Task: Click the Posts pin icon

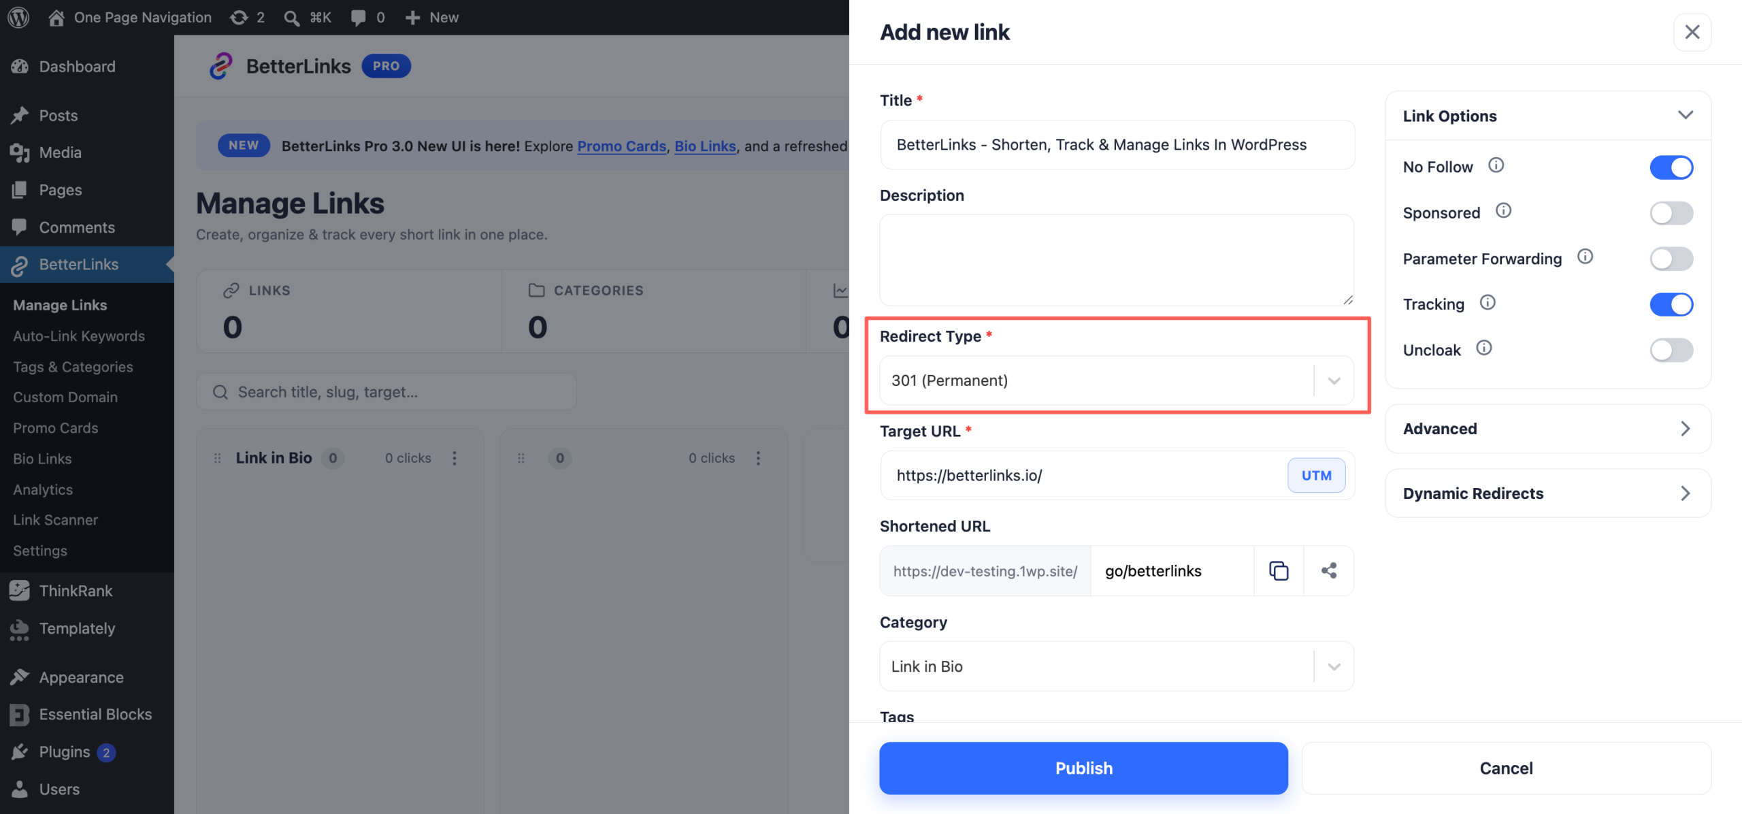Action: coord(20,115)
